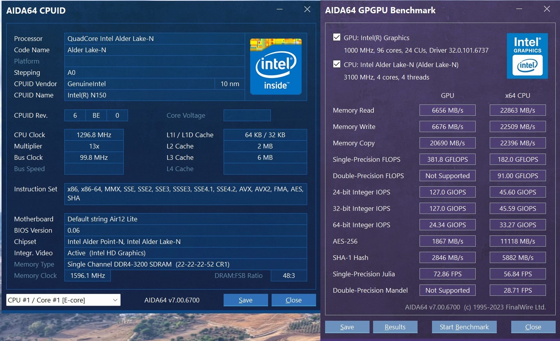Minimize the AIDA64 GPGPU Benchmark window
Viewport: 560px width, 341px height.
tap(519, 9)
